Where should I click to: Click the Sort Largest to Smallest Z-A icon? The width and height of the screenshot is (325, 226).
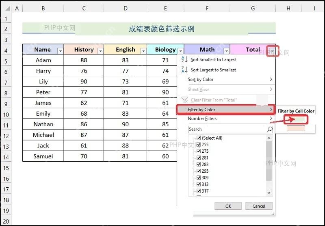pyautogui.click(x=184, y=70)
